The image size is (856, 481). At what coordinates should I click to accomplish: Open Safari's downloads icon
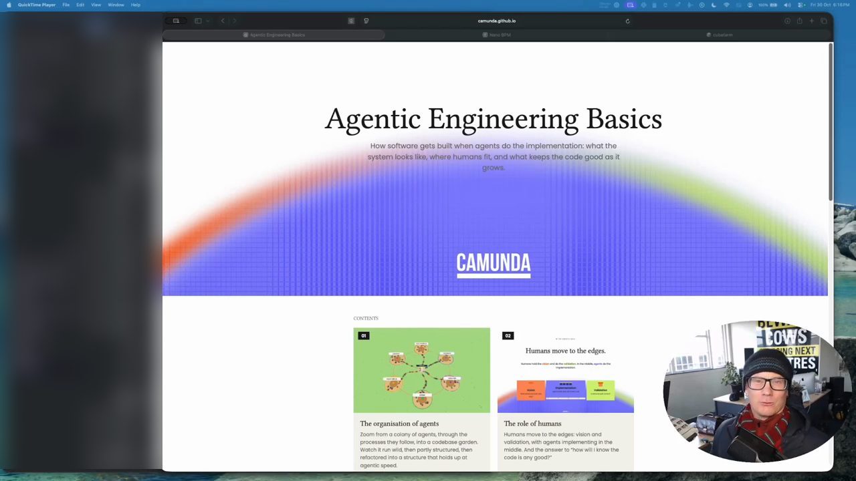787,21
